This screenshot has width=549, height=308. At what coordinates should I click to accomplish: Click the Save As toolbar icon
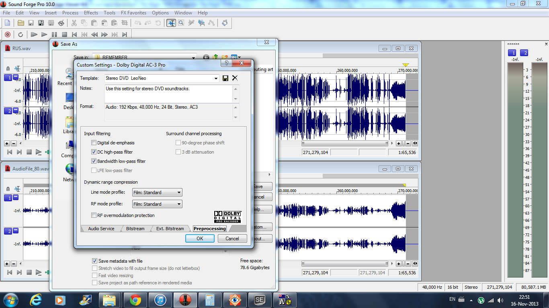click(x=41, y=23)
